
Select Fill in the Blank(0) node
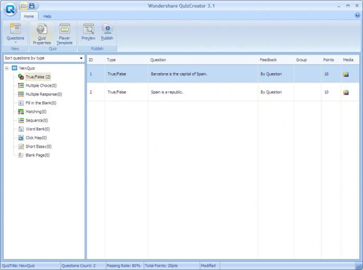point(41,103)
